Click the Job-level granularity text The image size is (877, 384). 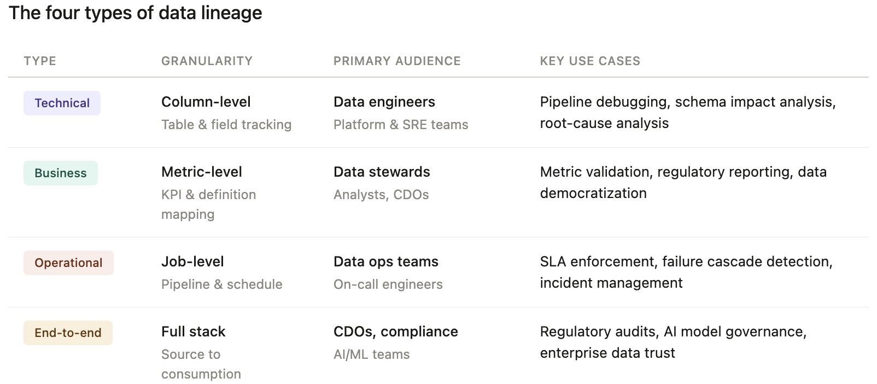[x=192, y=261]
